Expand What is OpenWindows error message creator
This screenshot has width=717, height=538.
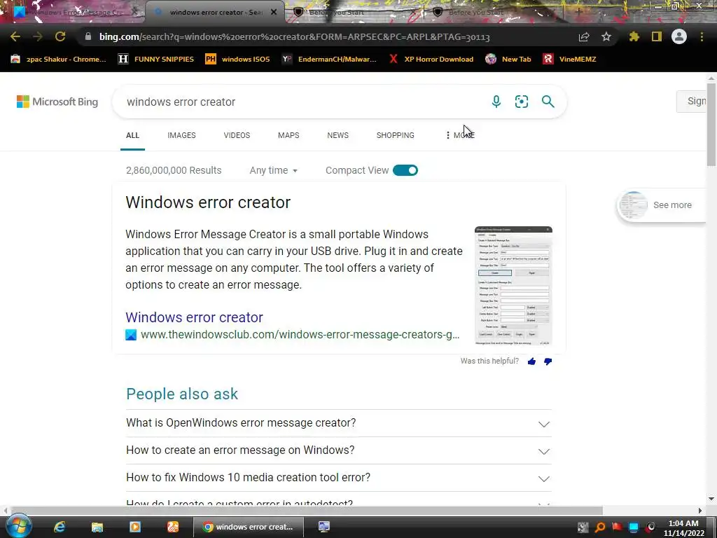(x=339, y=423)
